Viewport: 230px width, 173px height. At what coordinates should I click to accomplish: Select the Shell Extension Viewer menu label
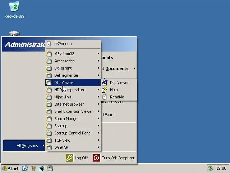[x=73, y=111]
